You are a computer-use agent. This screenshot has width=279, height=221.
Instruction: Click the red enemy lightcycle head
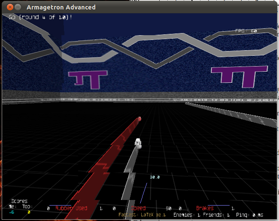click(x=139, y=119)
